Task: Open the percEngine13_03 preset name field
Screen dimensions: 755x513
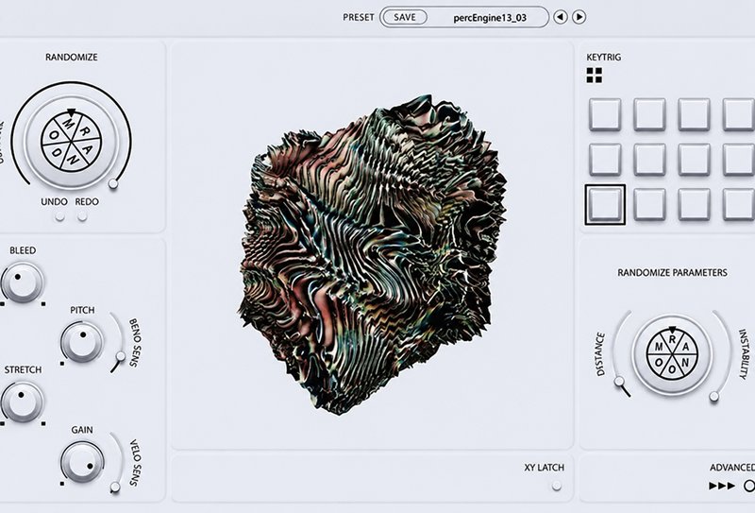Action: (x=490, y=18)
